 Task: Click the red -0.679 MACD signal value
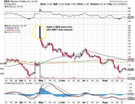(x=37, y=83)
